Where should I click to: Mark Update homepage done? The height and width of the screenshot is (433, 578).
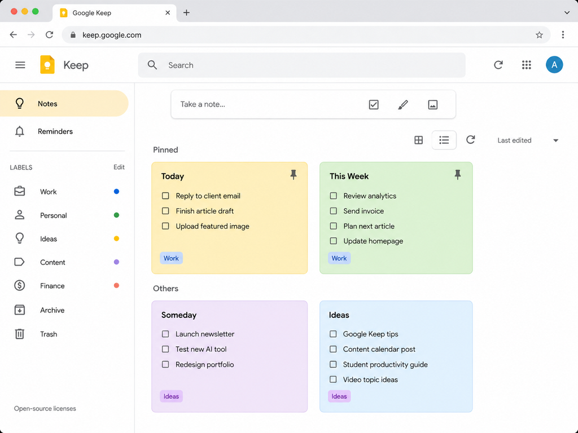pos(333,241)
